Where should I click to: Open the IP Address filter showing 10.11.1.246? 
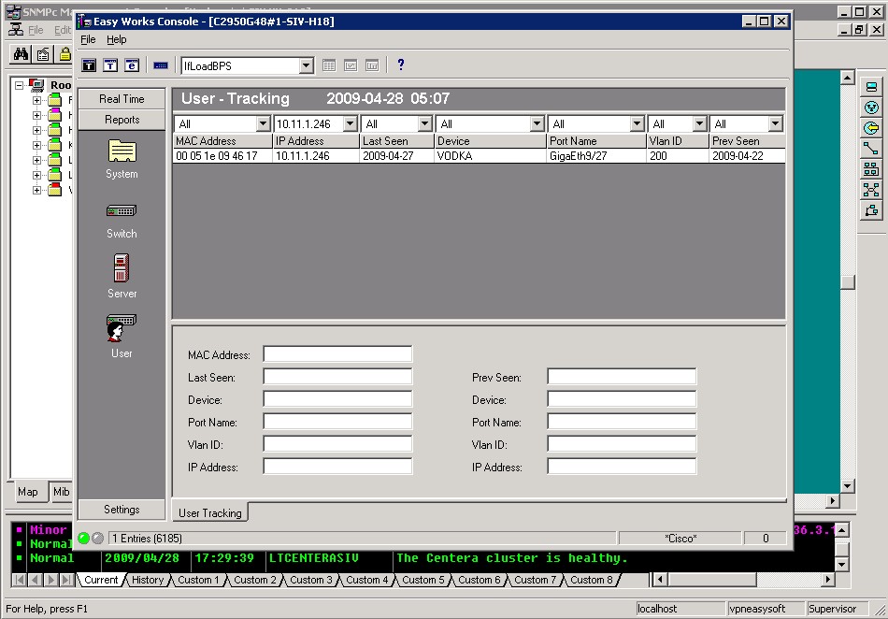coord(351,123)
